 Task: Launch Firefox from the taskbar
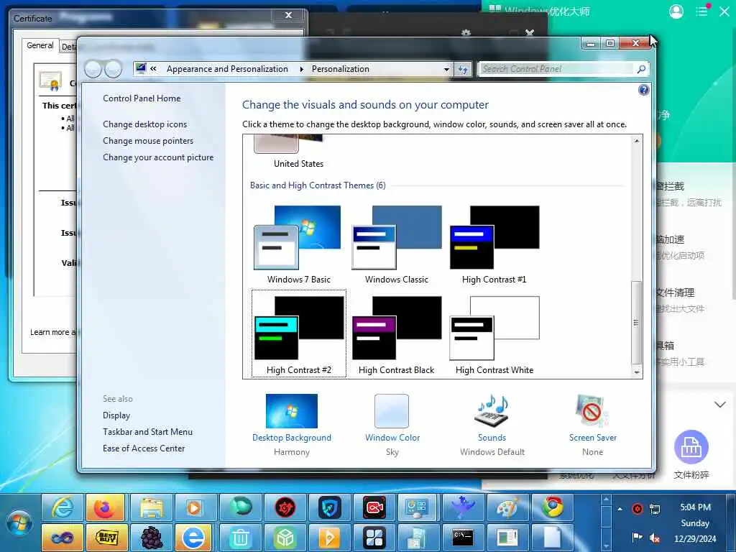click(105, 507)
